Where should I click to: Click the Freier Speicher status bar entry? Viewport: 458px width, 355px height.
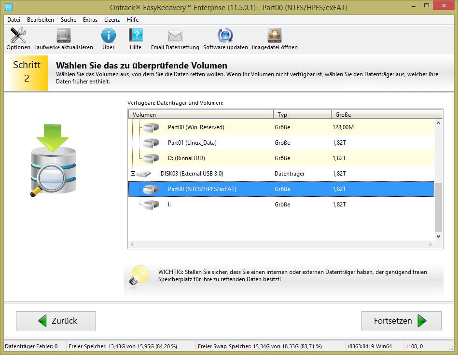click(x=123, y=346)
